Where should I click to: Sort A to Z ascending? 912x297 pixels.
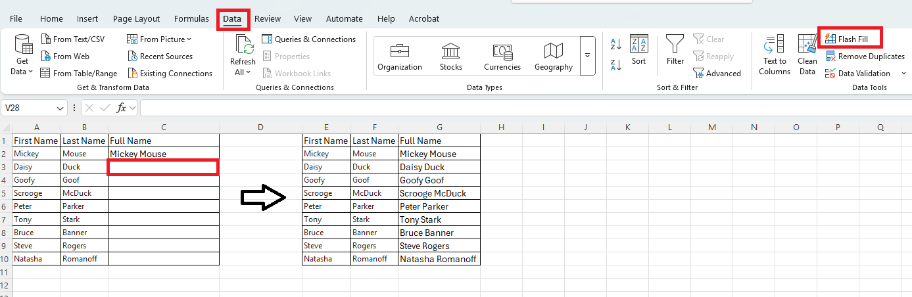(616, 45)
